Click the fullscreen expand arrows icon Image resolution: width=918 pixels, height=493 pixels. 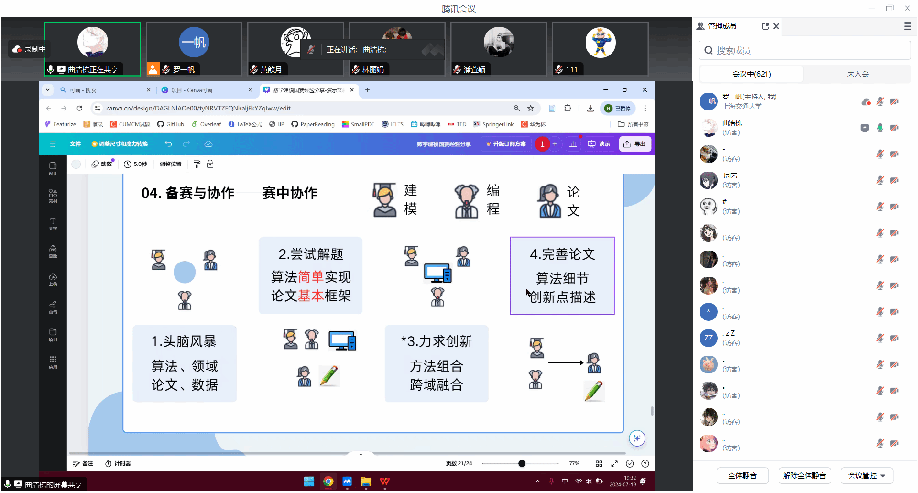(x=614, y=463)
